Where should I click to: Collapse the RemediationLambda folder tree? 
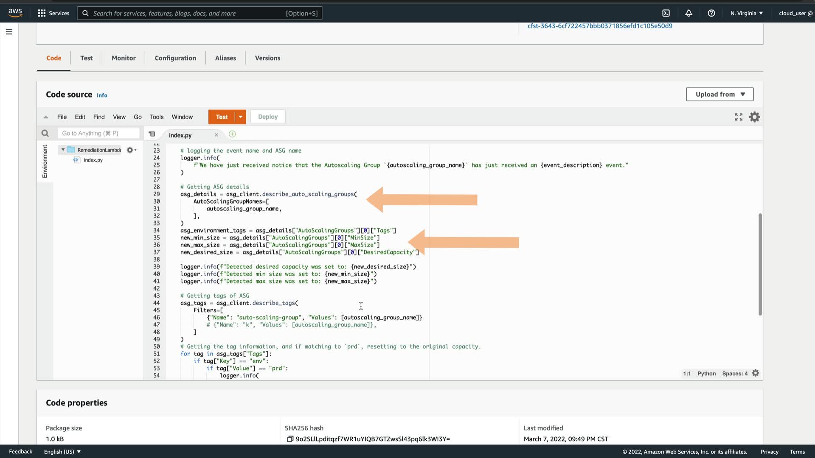63,150
